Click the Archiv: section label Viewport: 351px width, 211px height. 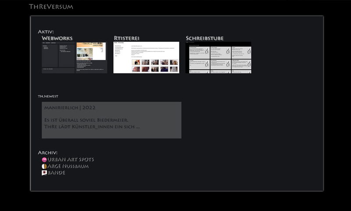tap(48, 153)
